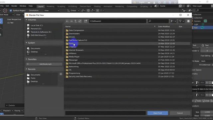
Task: Open the Help menu in Blender
Action: pyautogui.click(x=31, y=6)
